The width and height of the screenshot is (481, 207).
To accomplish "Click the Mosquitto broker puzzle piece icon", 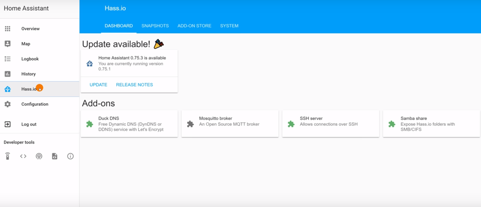I will [190, 124].
